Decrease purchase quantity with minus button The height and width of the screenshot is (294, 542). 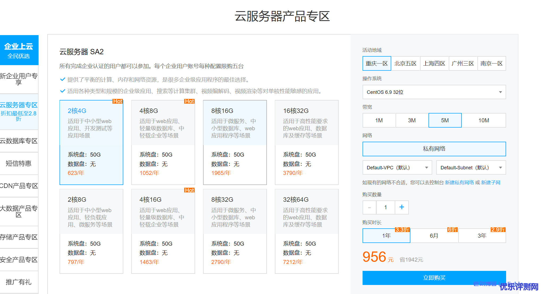(x=369, y=207)
